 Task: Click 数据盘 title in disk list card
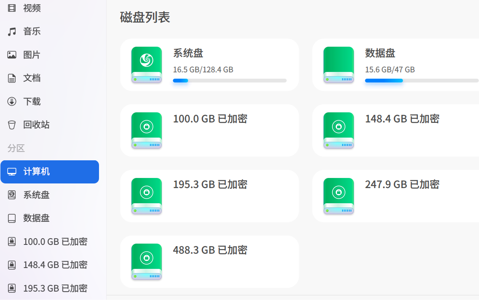click(380, 53)
